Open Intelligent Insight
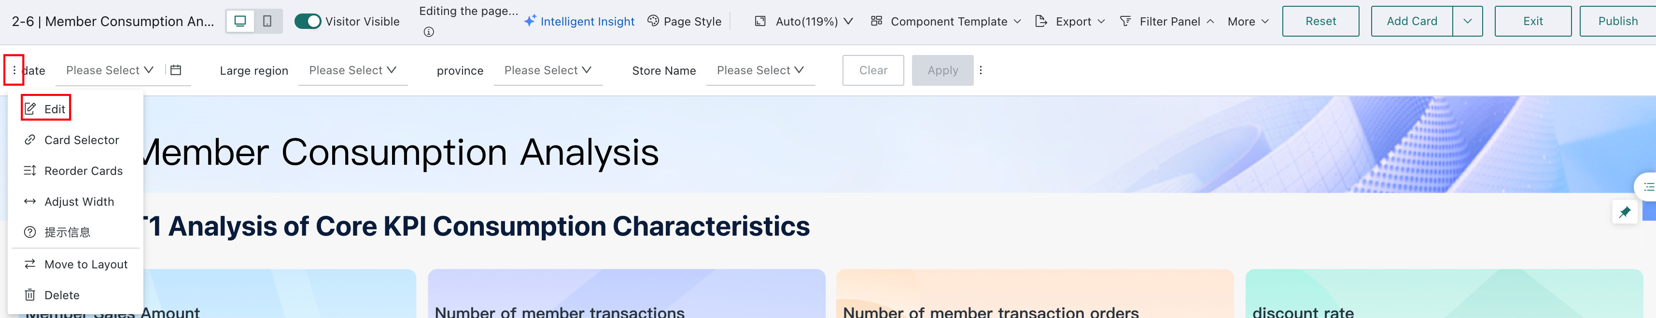 point(579,21)
